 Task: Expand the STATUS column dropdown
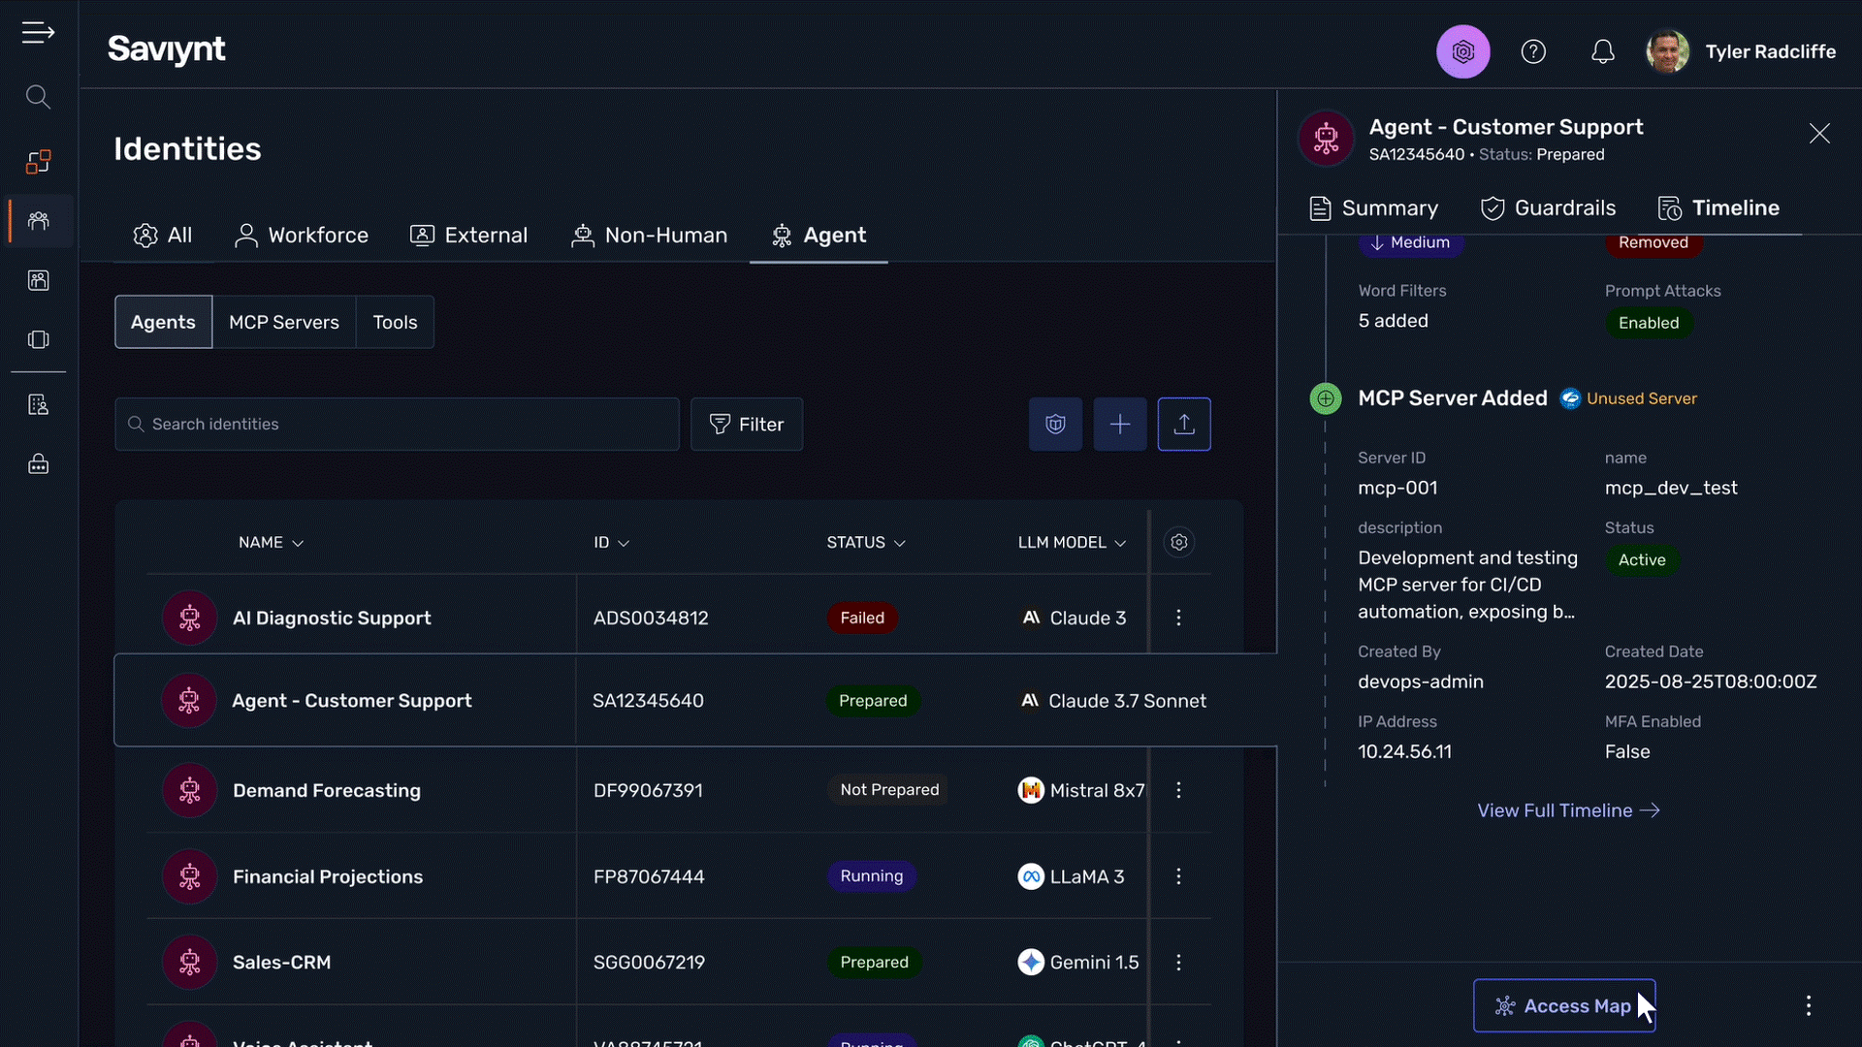[899, 544]
